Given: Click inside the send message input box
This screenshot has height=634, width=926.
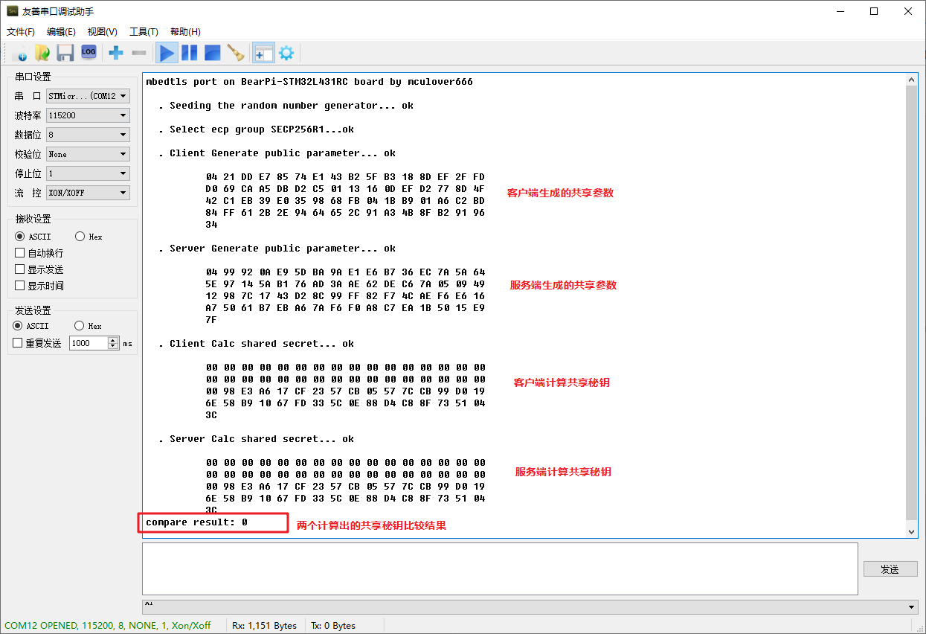Looking at the screenshot, I should pos(498,569).
